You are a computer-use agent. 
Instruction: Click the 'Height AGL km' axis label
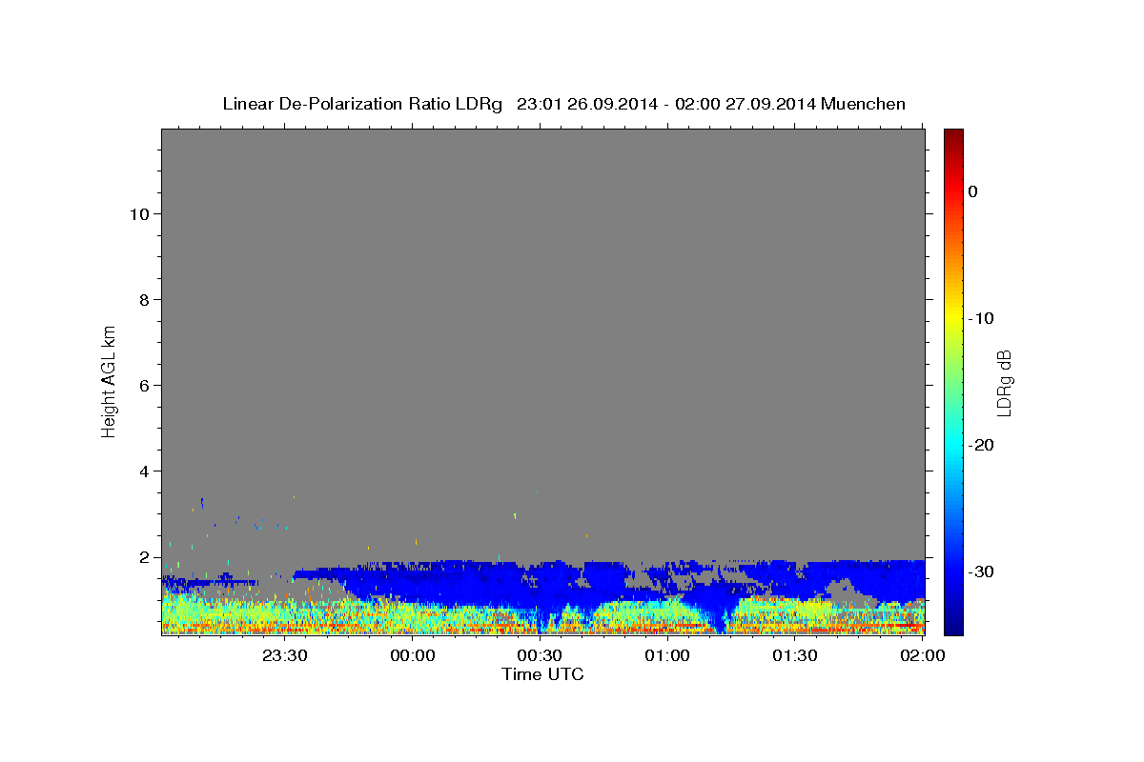pos(110,381)
